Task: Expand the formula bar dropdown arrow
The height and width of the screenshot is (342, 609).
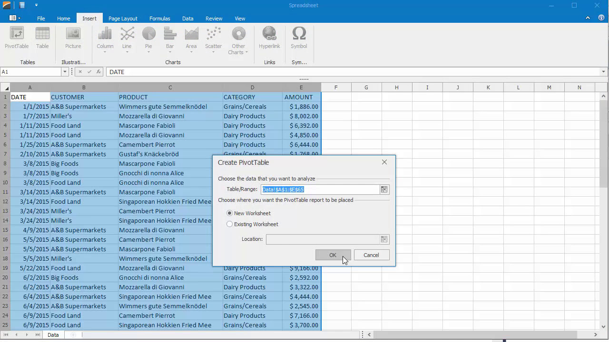Action: [x=603, y=72]
